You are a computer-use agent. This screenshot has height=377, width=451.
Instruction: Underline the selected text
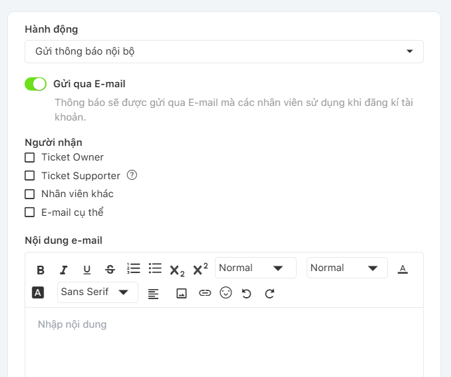pos(86,270)
